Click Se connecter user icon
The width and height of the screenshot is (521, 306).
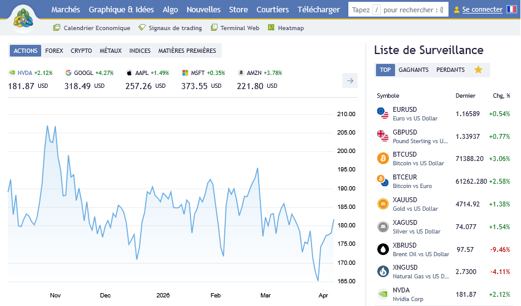pyautogui.click(x=456, y=10)
